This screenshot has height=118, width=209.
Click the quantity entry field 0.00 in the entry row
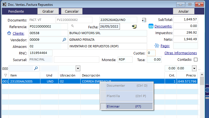170,68
